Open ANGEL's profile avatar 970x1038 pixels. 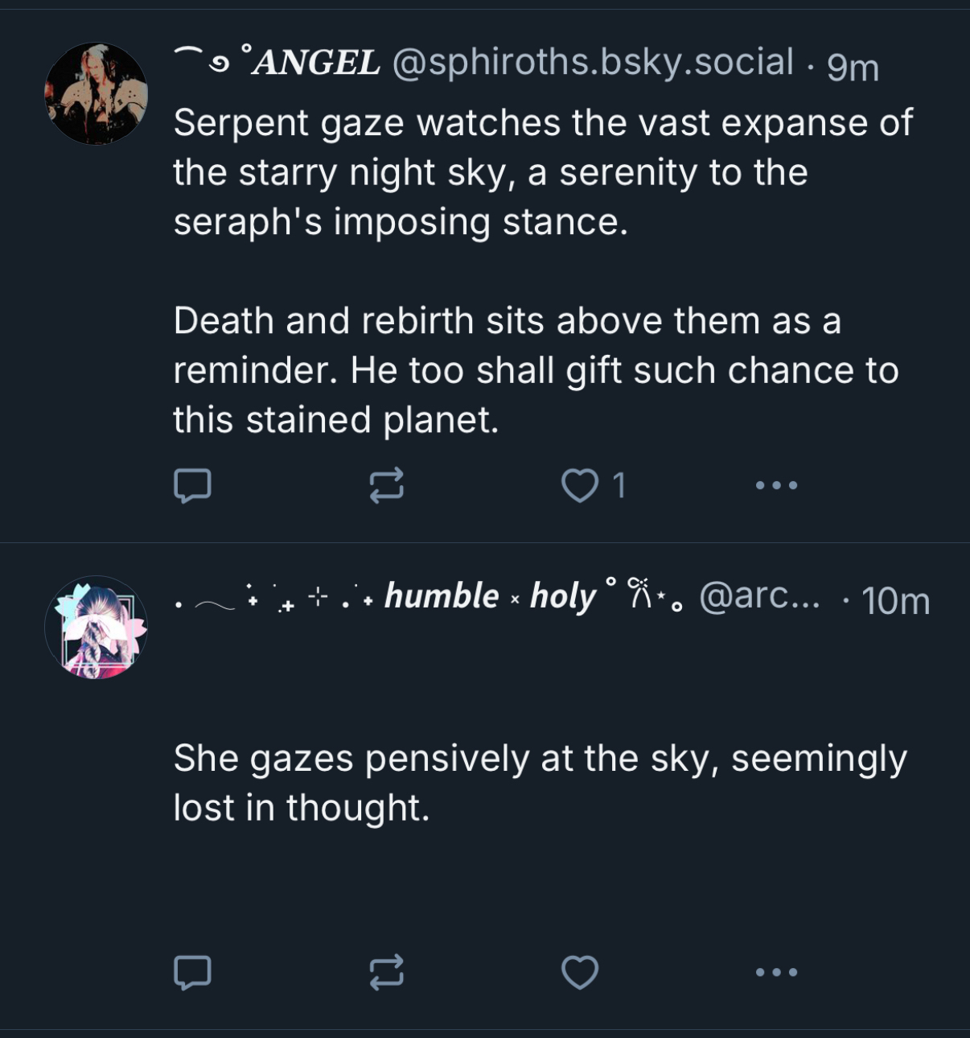[x=97, y=94]
